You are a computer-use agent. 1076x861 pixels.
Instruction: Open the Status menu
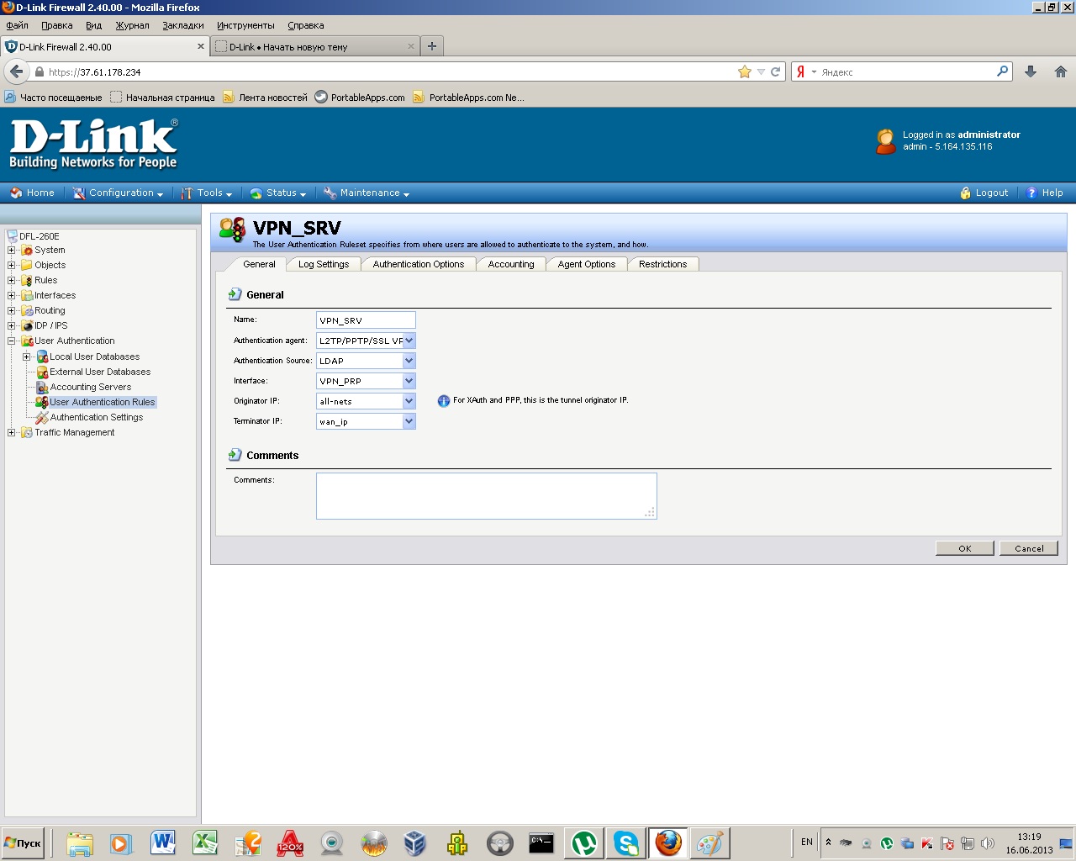click(278, 193)
